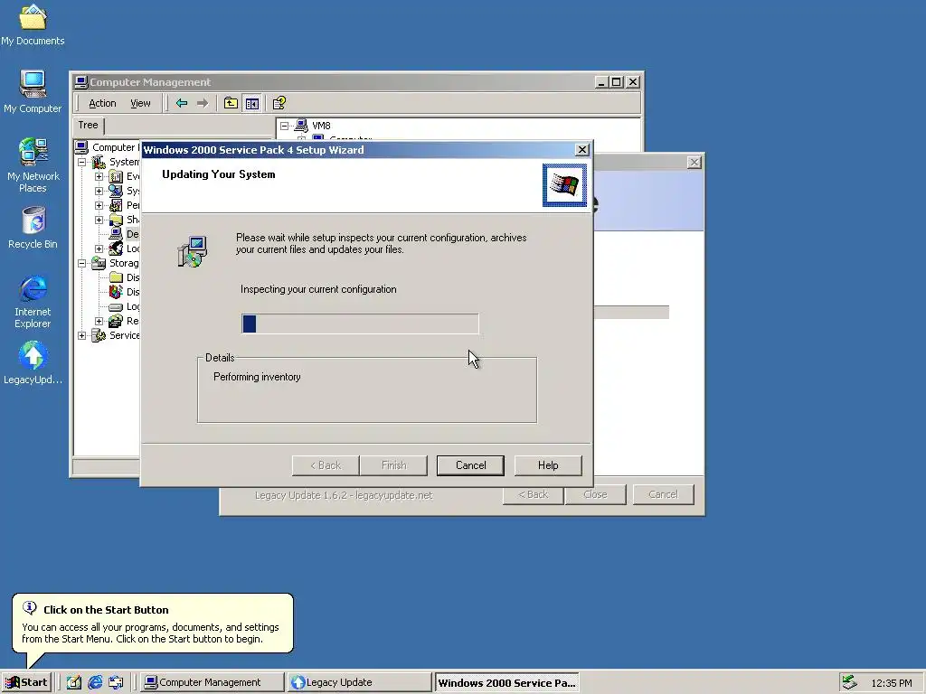Image resolution: width=926 pixels, height=694 pixels.
Task: Click Cancel in Service Pack 4 wizard
Action: click(470, 465)
